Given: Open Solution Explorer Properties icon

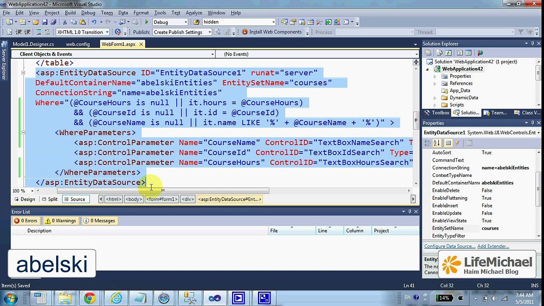Looking at the screenshot, I should pyautogui.click(x=428, y=53).
